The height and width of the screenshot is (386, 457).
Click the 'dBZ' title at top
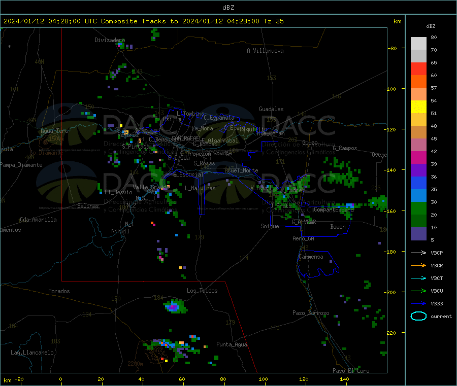[228, 8]
